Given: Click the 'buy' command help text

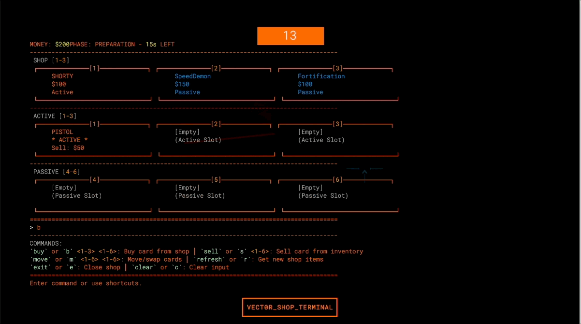Looking at the screenshot, I should click(x=38, y=251).
